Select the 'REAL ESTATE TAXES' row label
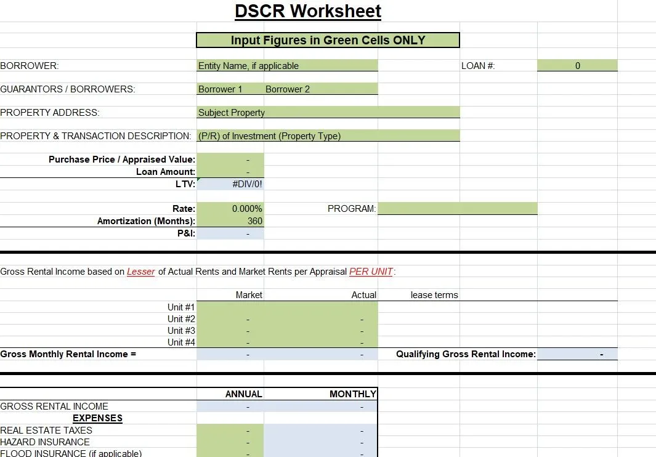The image size is (656, 457). coord(46,431)
